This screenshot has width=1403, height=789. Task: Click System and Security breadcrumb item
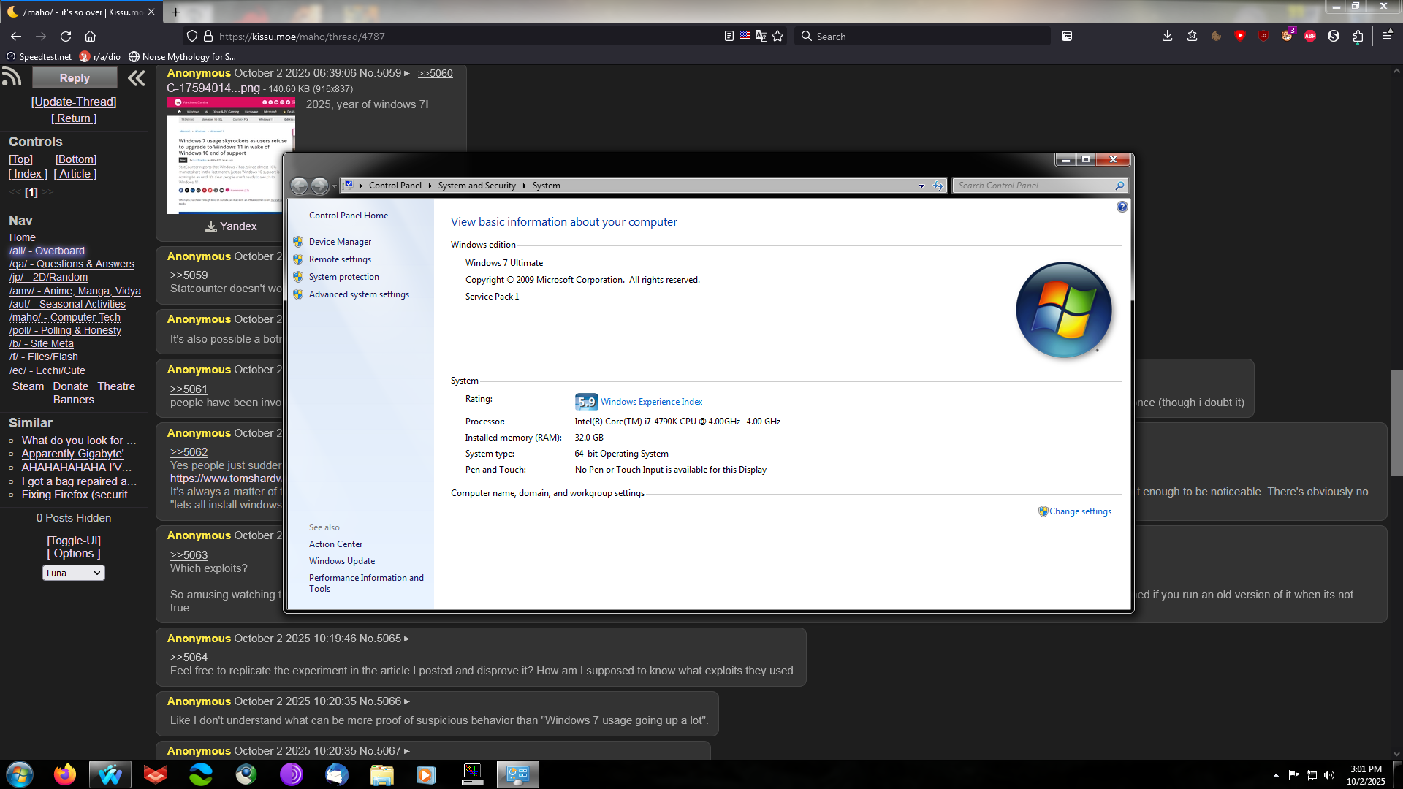click(x=476, y=186)
